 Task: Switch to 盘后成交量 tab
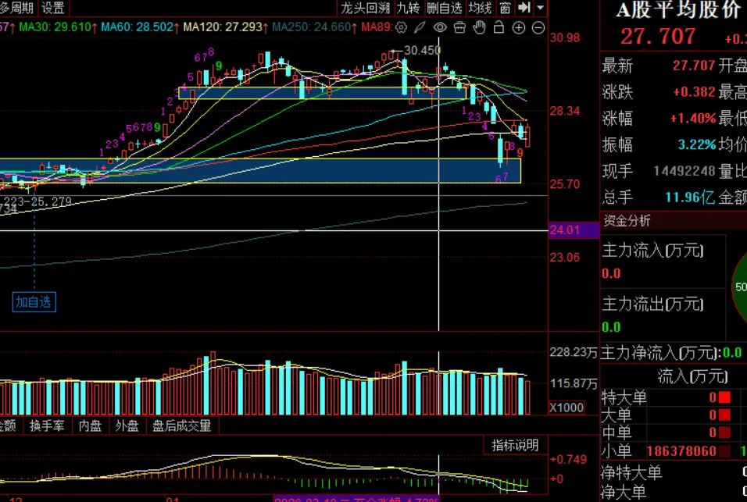[x=181, y=425]
